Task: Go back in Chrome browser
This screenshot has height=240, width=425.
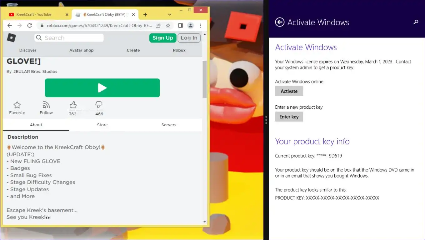Action: tap(10, 26)
